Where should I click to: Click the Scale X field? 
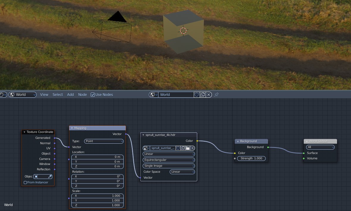(x=97, y=196)
